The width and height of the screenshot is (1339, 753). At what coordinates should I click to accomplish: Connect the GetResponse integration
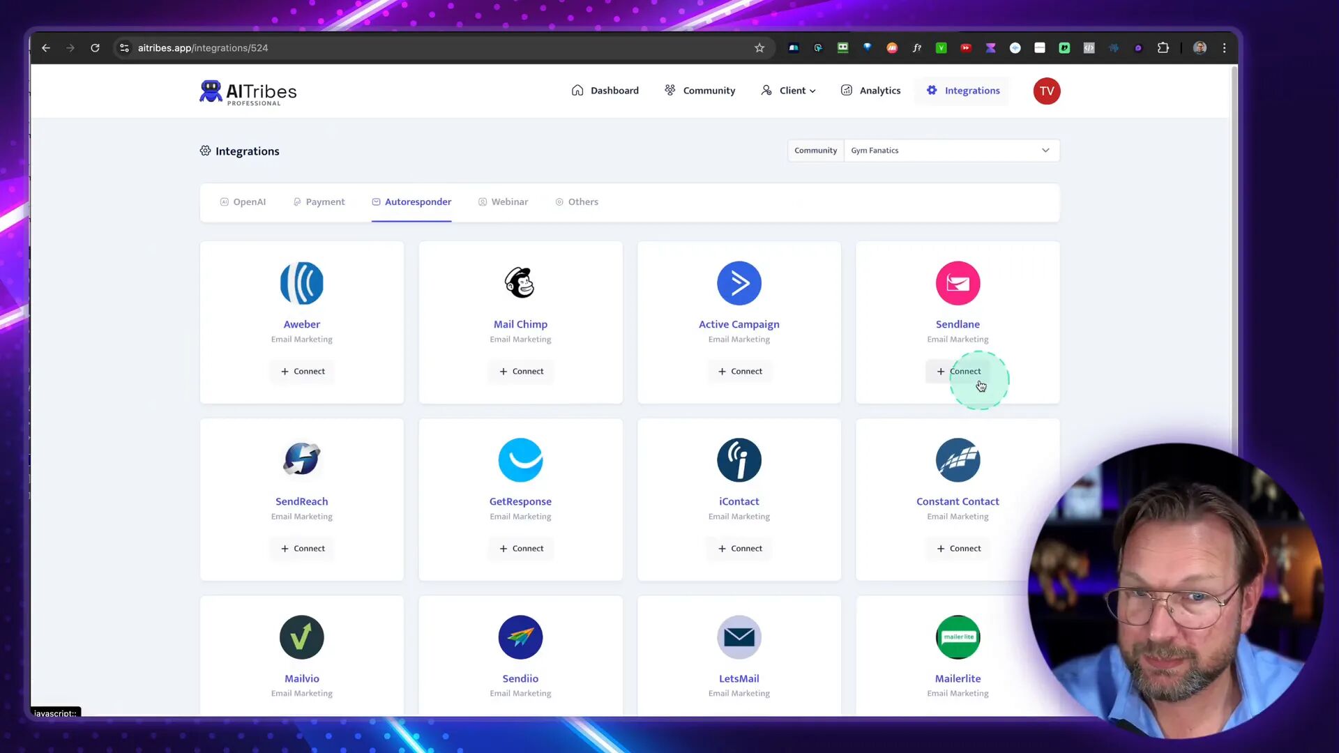521,549
